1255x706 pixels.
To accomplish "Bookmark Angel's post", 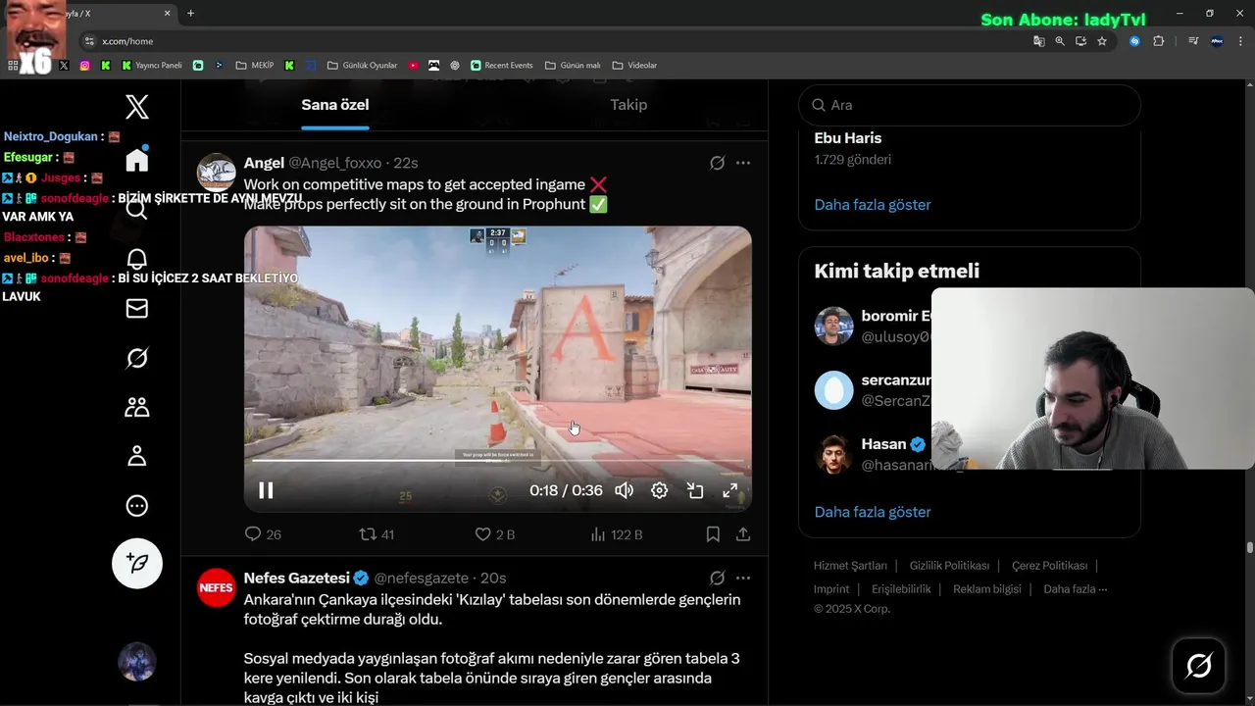I will [x=713, y=534].
